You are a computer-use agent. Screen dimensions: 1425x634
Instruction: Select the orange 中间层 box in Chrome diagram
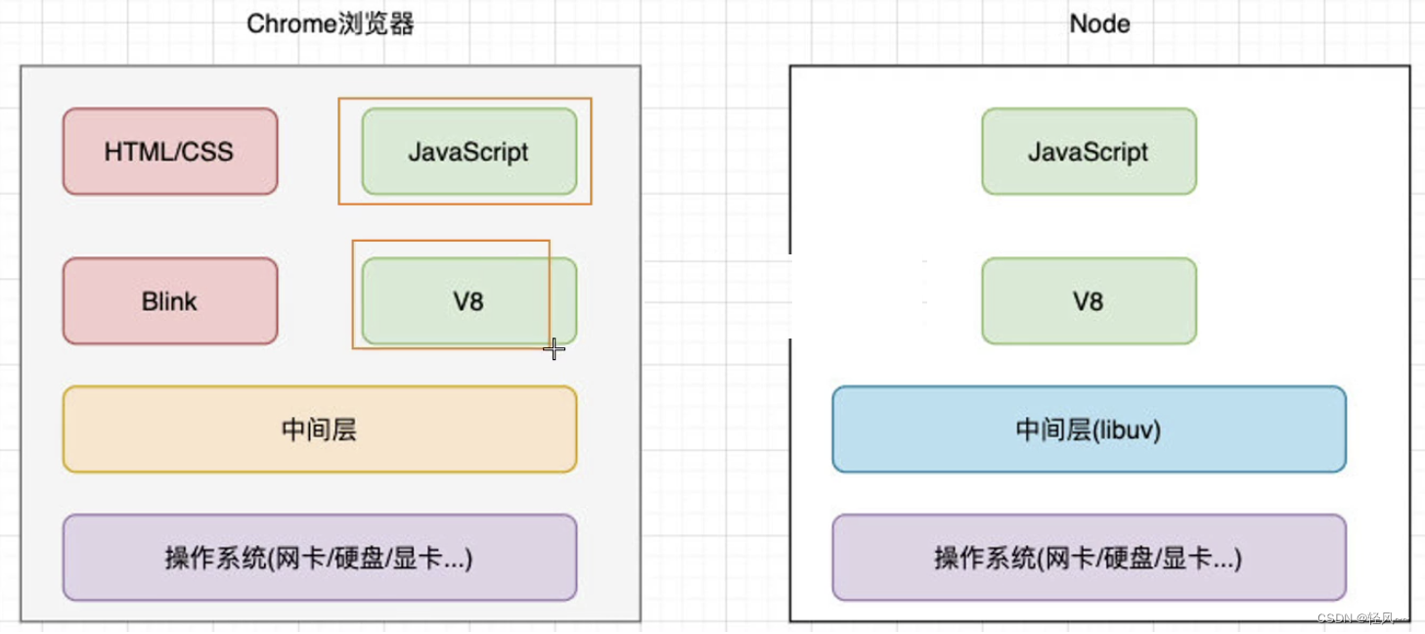point(320,430)
